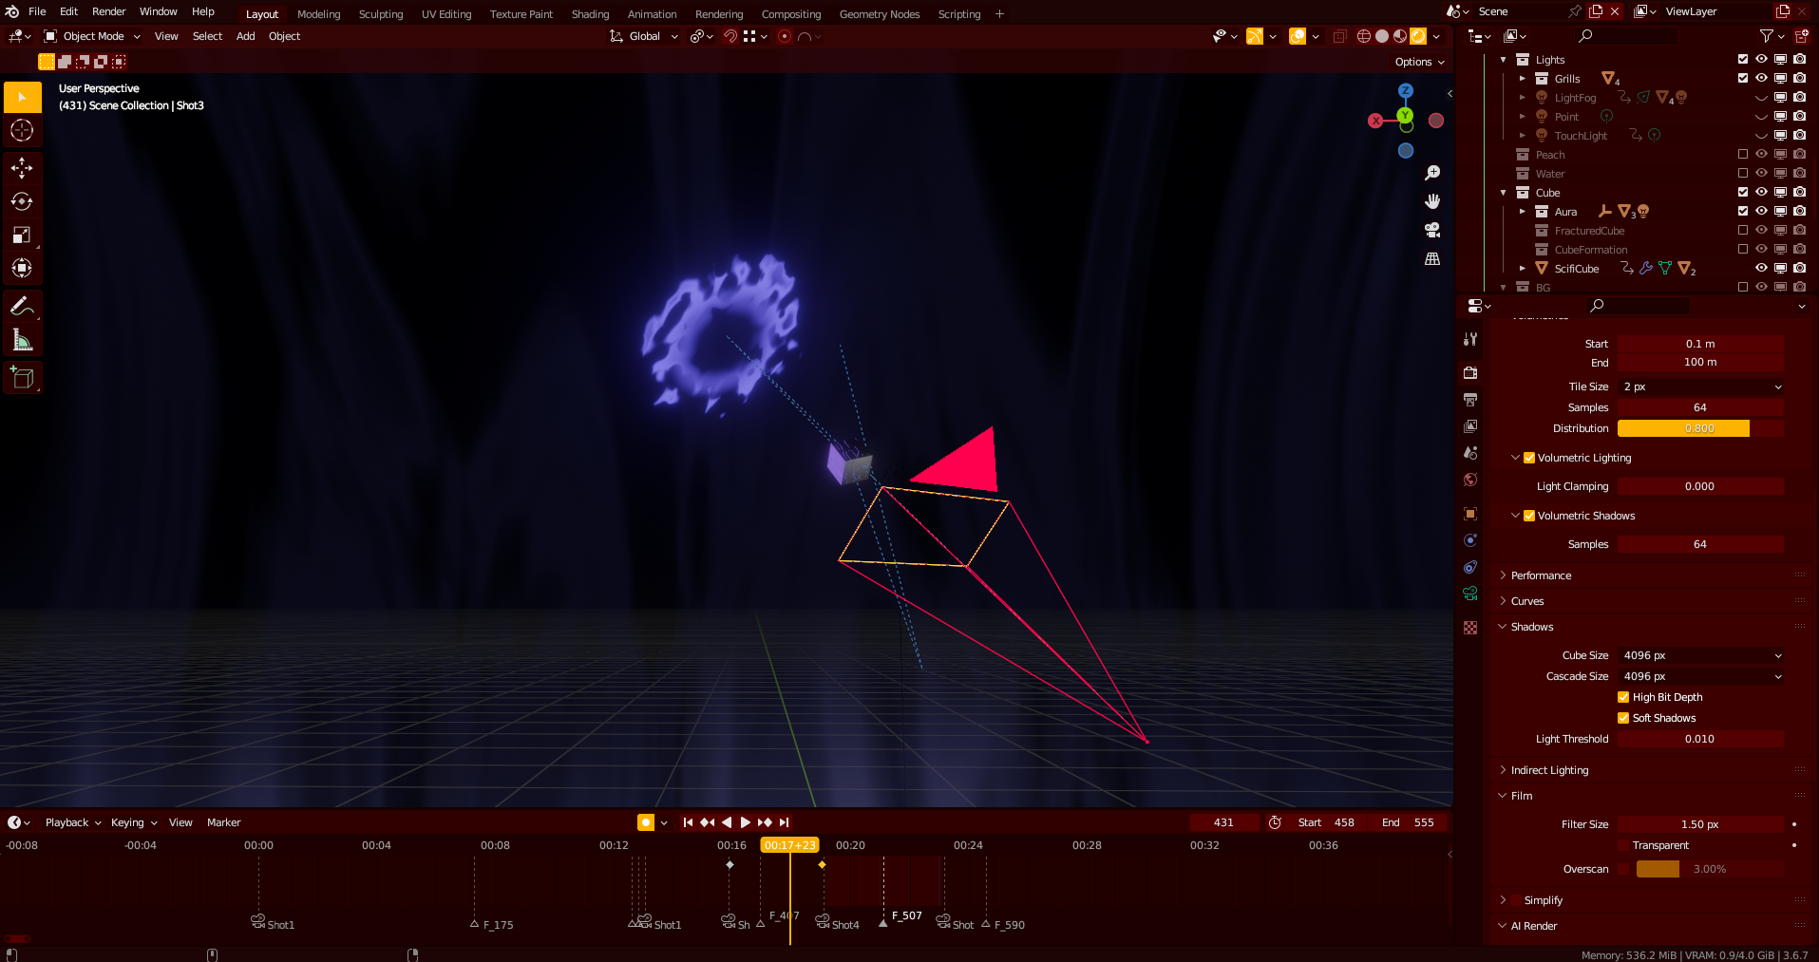1819x962 pixels.
Task: Switch to wireframe viewport shading
Action: (x=1364, y=36)
